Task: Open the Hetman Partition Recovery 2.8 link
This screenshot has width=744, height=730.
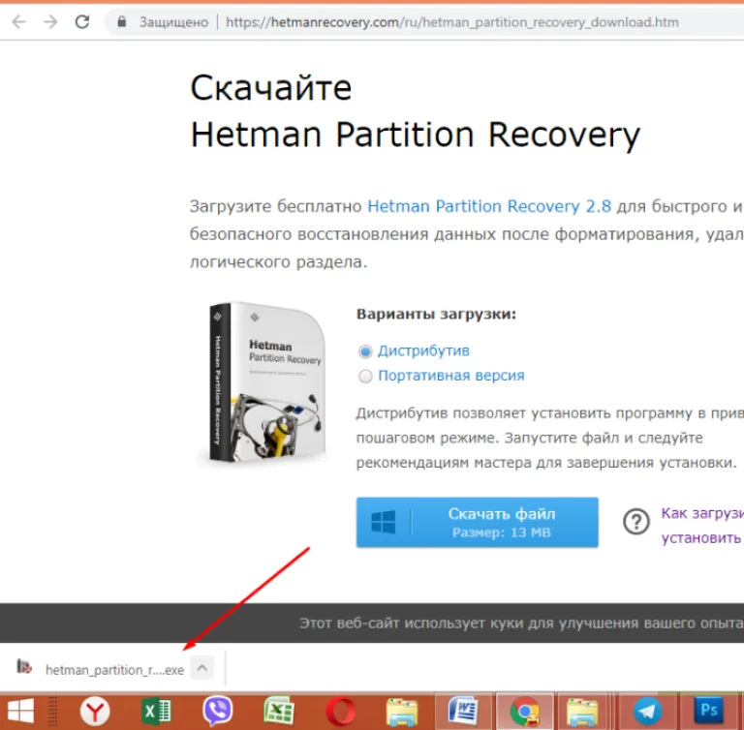Action: [489, 206]
